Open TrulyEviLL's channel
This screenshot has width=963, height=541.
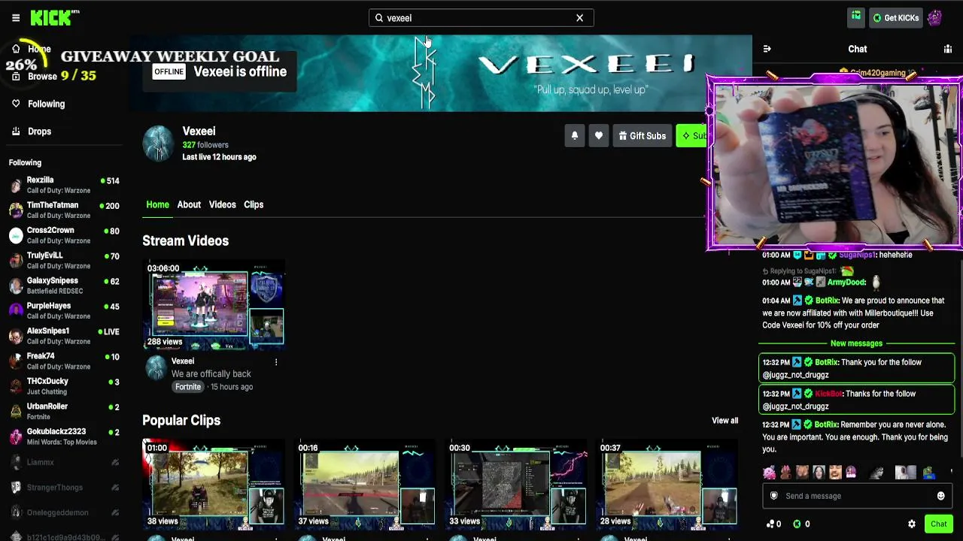click(x=64, y=261)
